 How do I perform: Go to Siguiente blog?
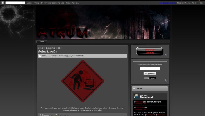click(72, 3)
